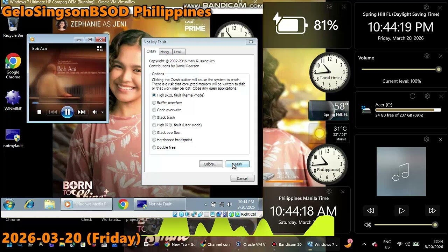Mute audio in Windows Media Player

coord(95,112)
